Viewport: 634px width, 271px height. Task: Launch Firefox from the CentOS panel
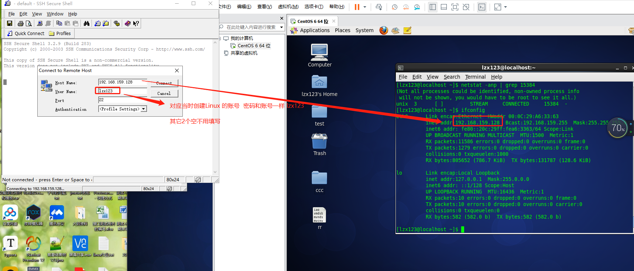click(384, 30)
